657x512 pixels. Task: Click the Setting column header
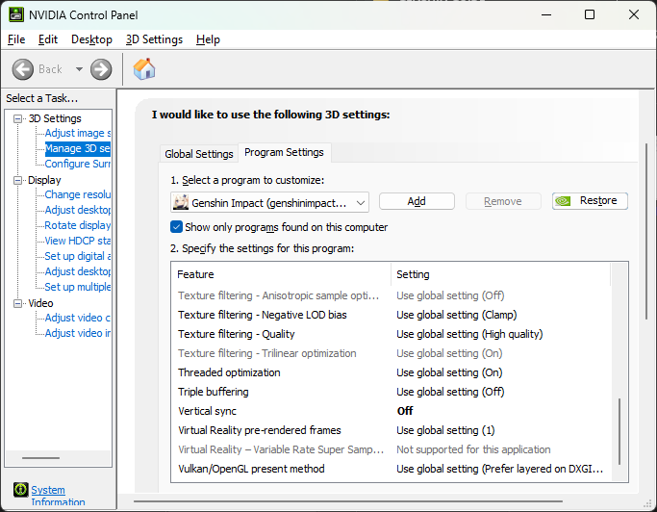[x=501, y=274]
